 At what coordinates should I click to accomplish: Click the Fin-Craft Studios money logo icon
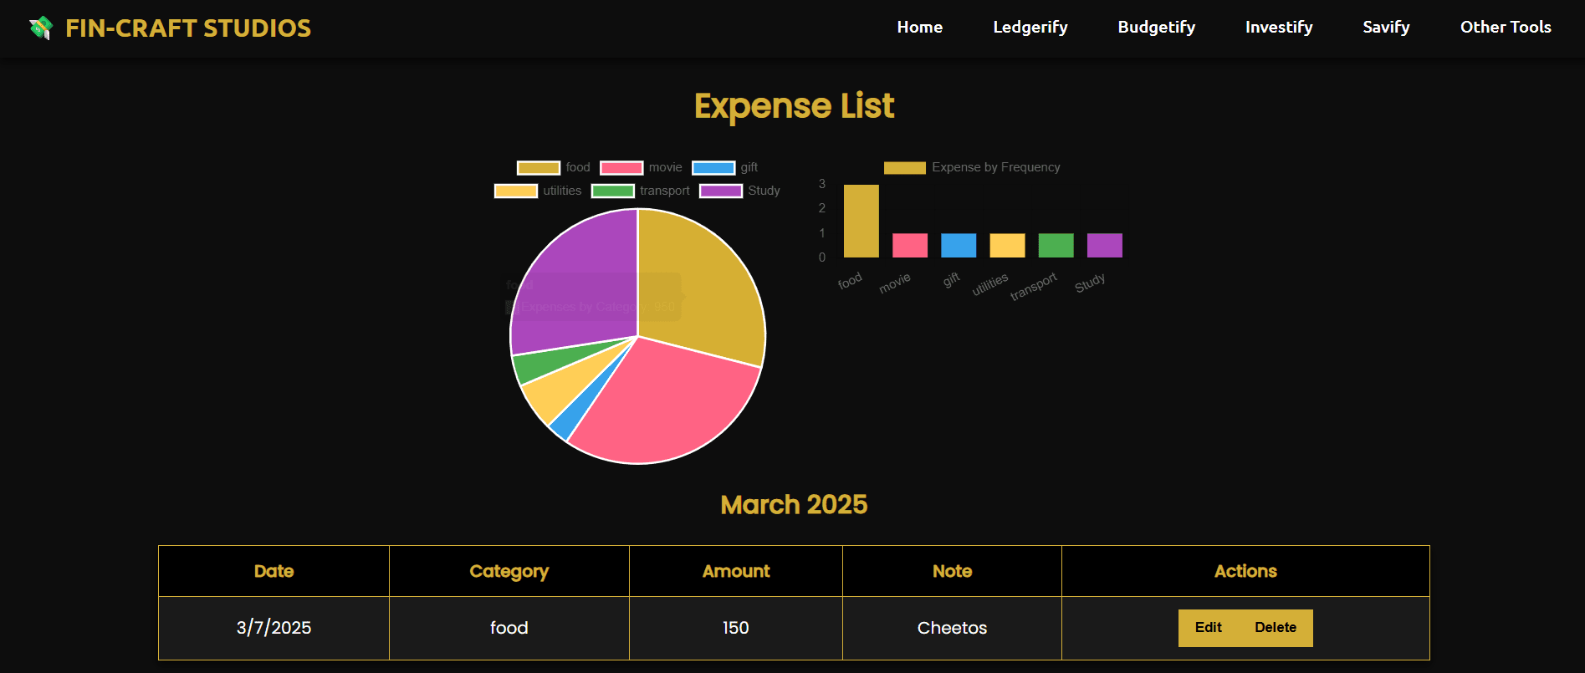41,28
